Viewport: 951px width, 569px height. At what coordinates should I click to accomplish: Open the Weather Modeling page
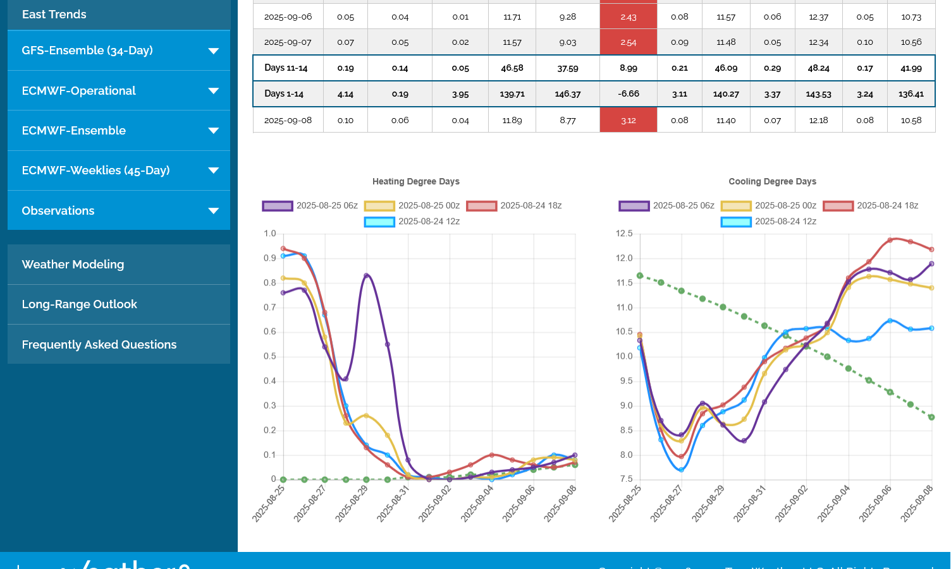click(x=73, y=265)
